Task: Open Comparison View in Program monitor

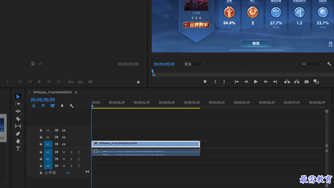Action: tap(316, 82)
